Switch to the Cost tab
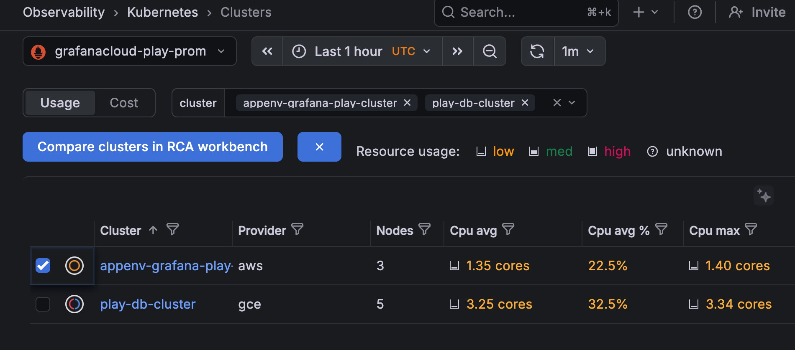 tap(124, 103)
